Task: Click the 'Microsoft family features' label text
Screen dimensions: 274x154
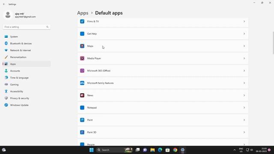Action: coord(100,83)
